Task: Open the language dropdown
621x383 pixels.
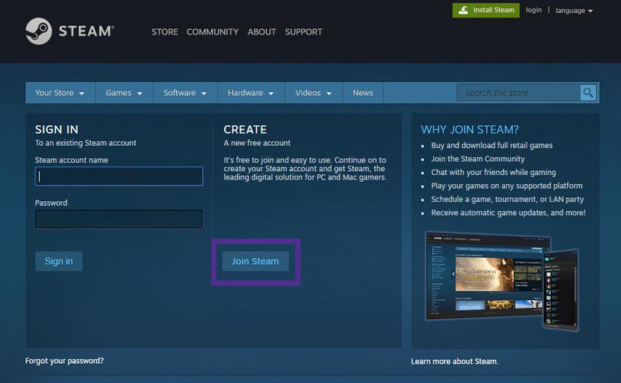Action: point(574,11)
